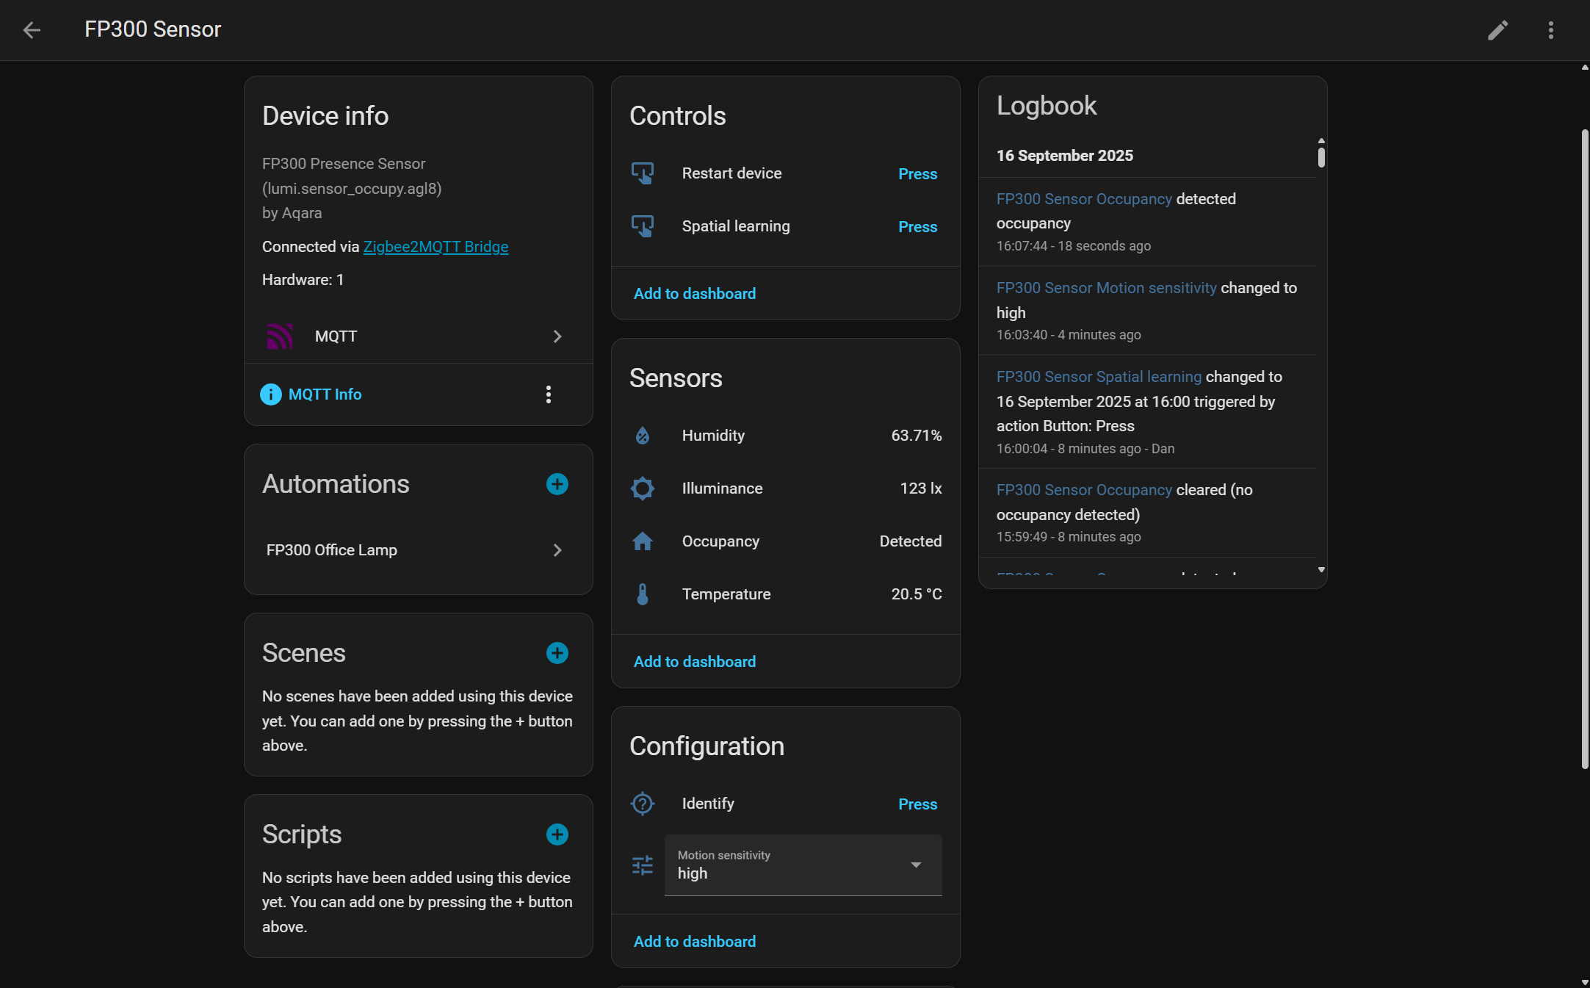Expand the MQTT integration entry
The width and height of the screenshot is (1590, 988).
[417, 336]
